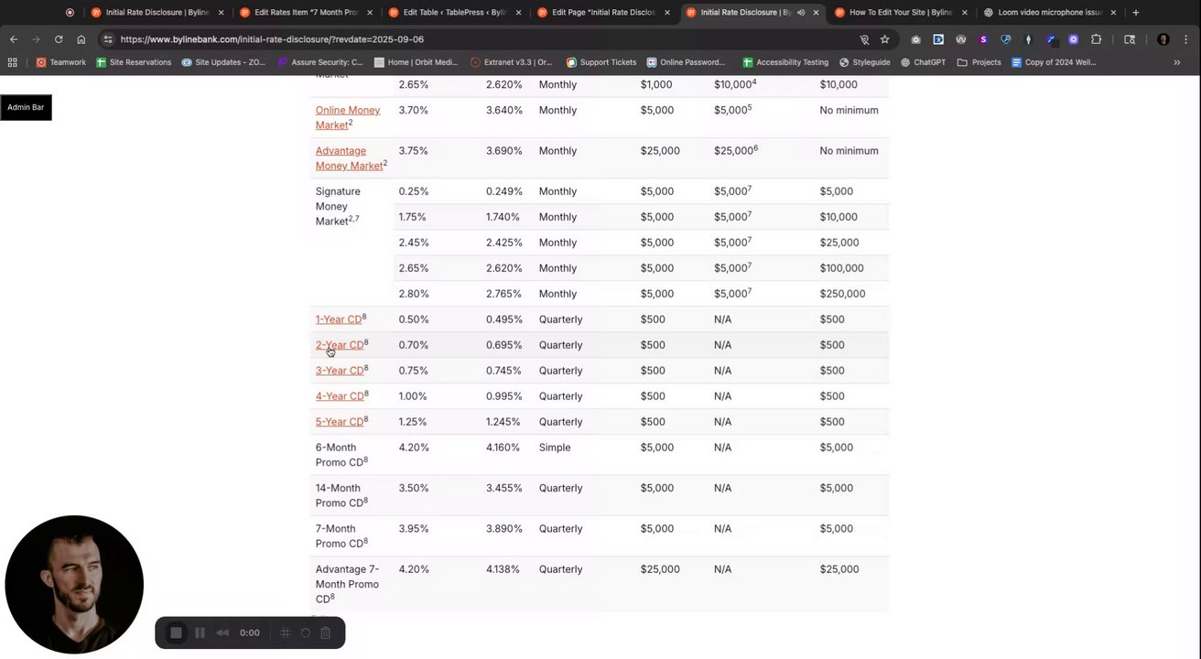Screen dimensions: 1201x659
Task: Open the browser home page
Action: pos(81,39)
